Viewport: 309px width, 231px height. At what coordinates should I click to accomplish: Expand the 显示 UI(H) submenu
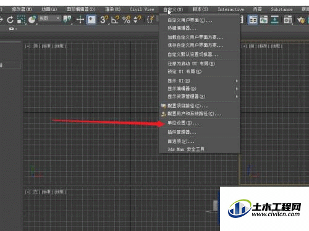pyautogui.click(x=200, y=81)
